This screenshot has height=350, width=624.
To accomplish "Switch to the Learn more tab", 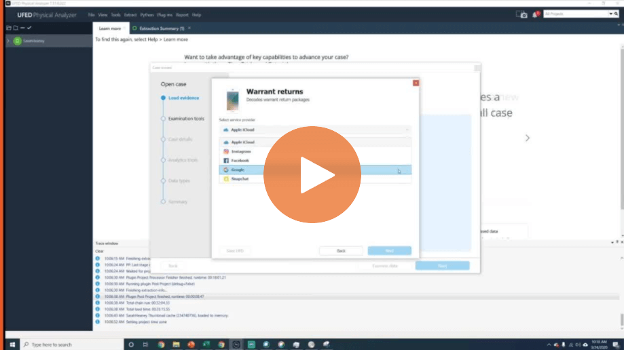I will (110, 28).
